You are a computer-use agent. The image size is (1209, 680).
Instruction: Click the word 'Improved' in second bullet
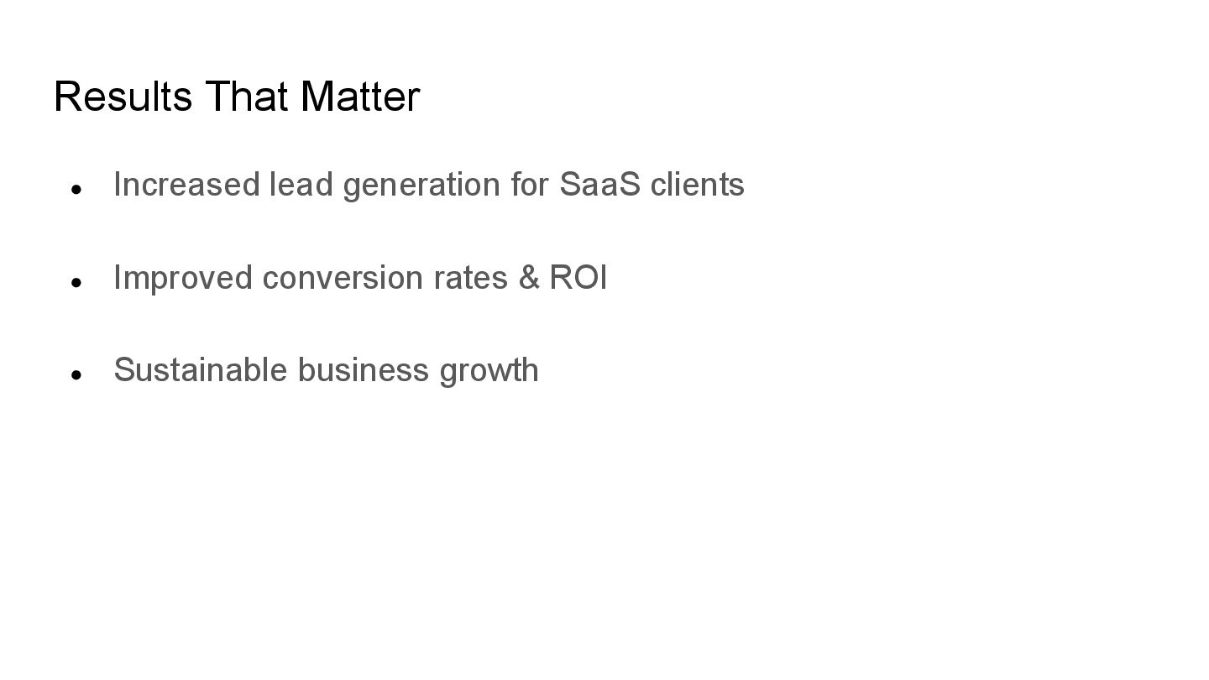point(183,280)
